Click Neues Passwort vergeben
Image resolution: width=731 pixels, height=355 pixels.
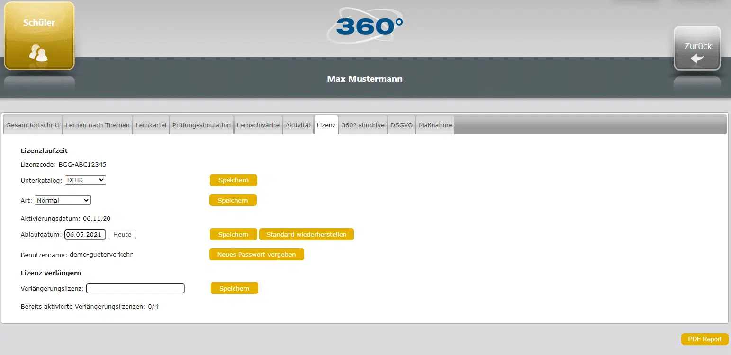click(256, 254)
